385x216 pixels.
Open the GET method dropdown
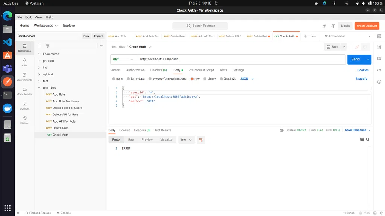[123, 59]
